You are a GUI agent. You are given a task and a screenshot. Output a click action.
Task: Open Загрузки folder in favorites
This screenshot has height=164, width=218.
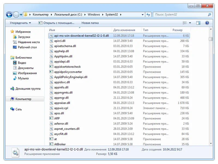pos(24,37)
